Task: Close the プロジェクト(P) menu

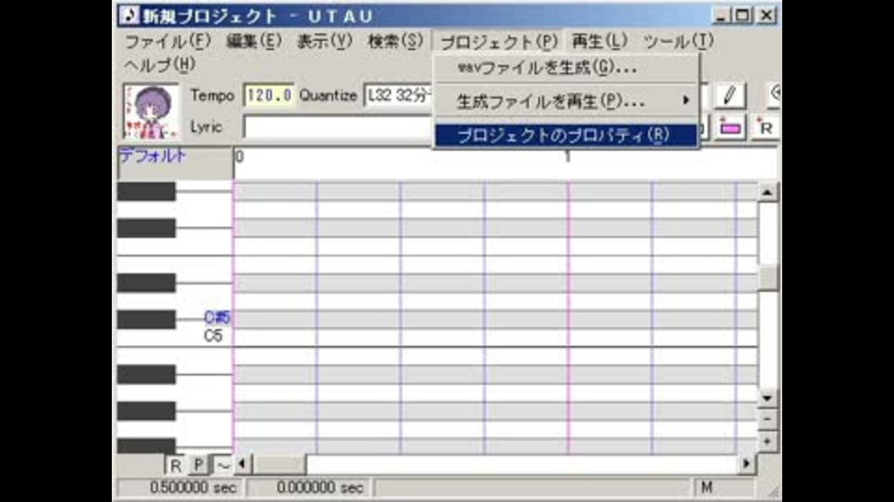Action: coord(498,42)
